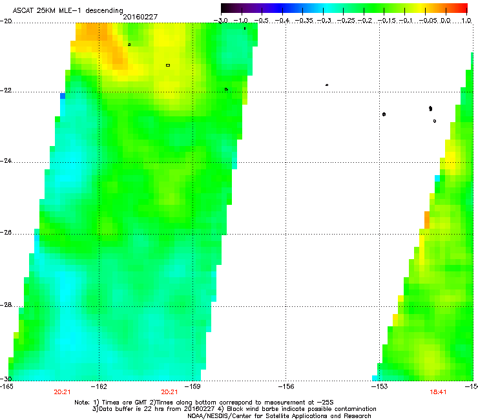This screenshot has height=420, width=478.
Task: Click the 1.0 label ending the color scale
Action: pos(466,21)
